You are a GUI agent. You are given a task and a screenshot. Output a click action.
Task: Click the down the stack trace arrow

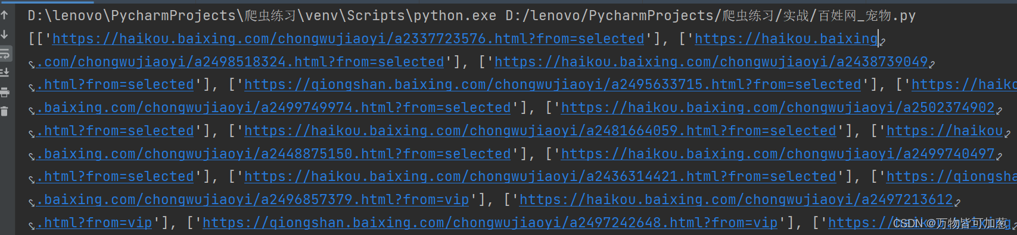click(5, 34)
